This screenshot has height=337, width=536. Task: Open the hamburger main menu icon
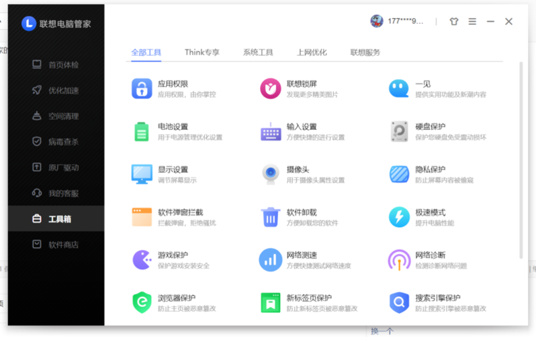[x=472, y=21]
